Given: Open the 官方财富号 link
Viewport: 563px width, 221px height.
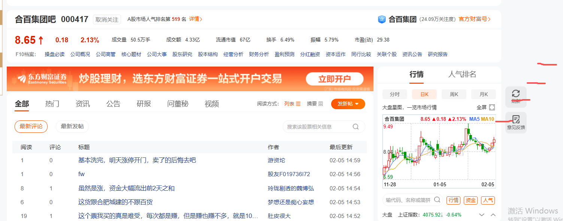Looking at the screenshot, I should [x=475, y=19].
